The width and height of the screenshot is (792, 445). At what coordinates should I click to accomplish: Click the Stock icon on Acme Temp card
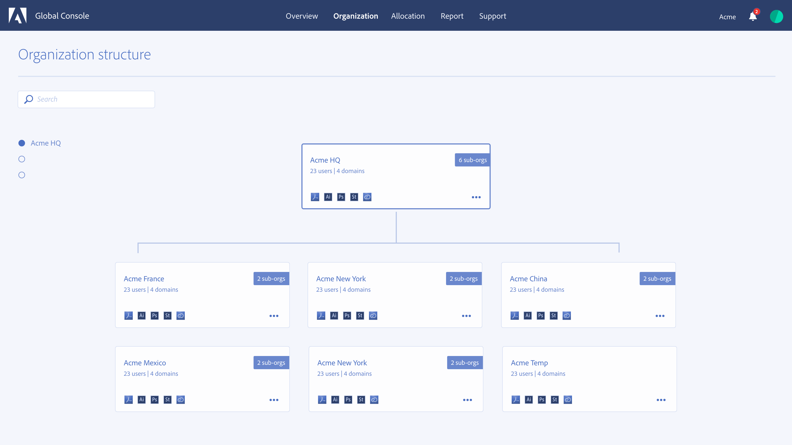555,400
